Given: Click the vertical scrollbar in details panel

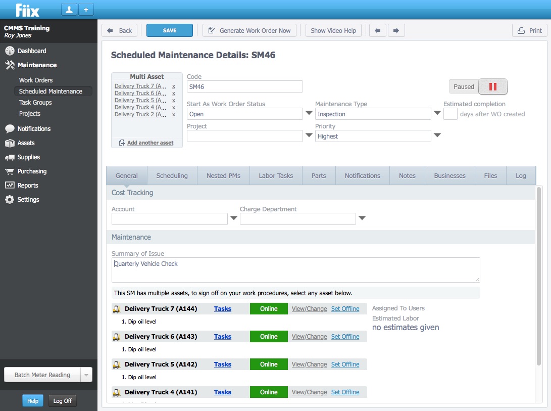Looking at the screenshot, I should [539, 276].
